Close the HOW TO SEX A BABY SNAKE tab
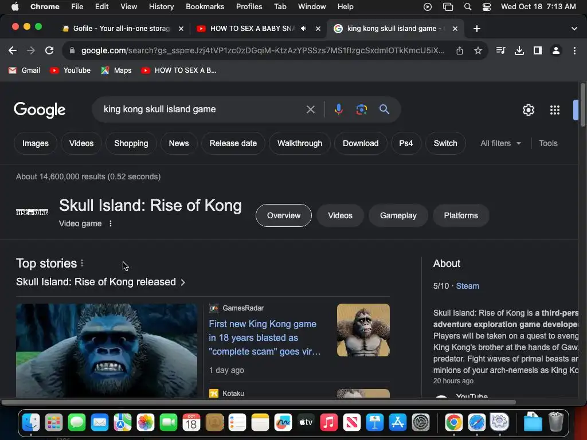 click(x=318, y=29)
